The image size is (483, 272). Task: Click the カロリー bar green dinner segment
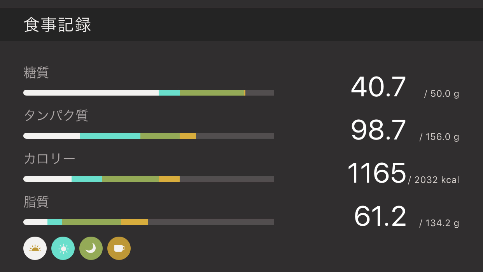(x=130, y=179)
